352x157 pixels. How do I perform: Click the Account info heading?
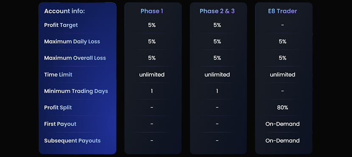point(64,11)
